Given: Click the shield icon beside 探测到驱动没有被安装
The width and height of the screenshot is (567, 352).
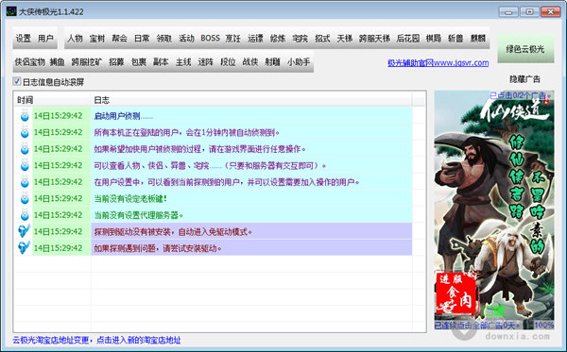Looking at the screenshot, I should tap(25, 231).
